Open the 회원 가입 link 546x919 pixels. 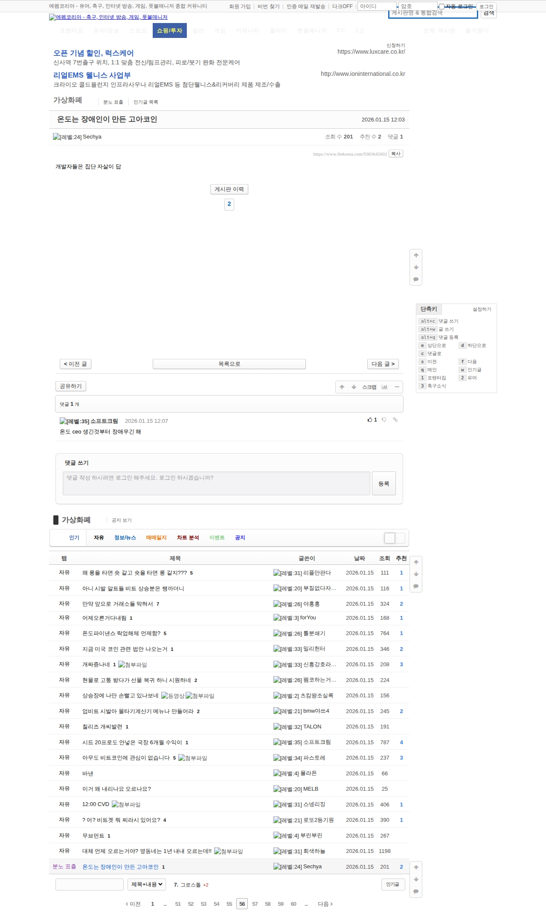pyautogui.click(x=240, y=6)
